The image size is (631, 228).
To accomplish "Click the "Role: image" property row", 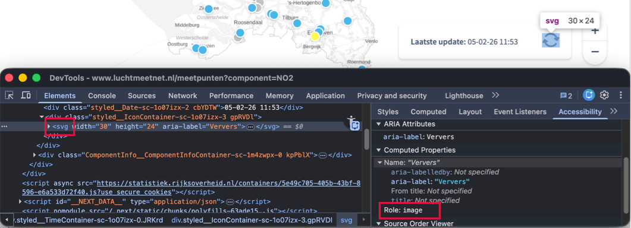I will tap(403, 210).
